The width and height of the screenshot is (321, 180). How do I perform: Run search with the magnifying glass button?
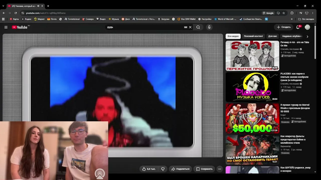pos(198,27)
